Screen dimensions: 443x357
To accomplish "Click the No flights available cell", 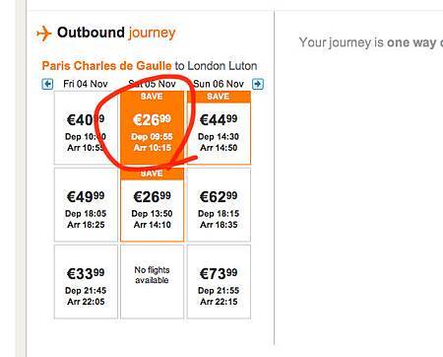I will pos(152,282).
